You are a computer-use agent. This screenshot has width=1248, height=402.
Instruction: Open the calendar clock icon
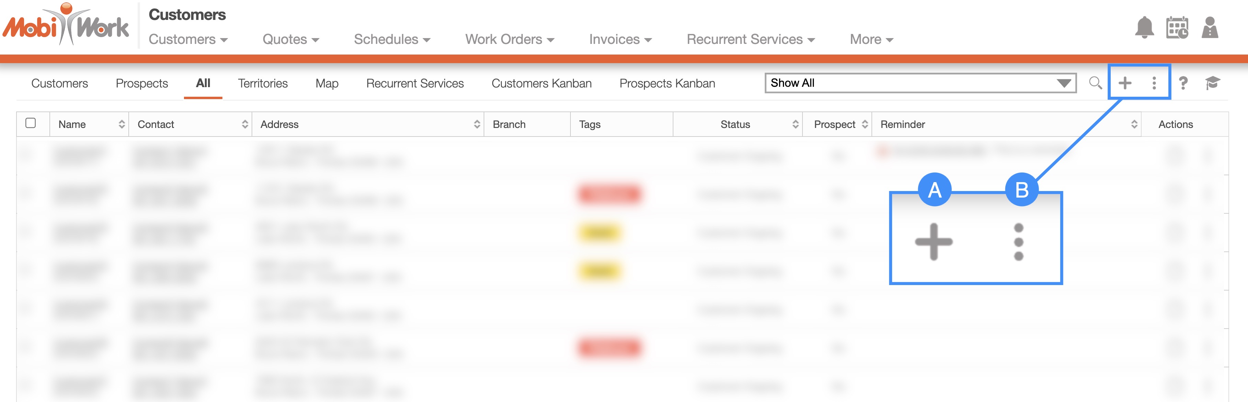tap(1177, 27)
